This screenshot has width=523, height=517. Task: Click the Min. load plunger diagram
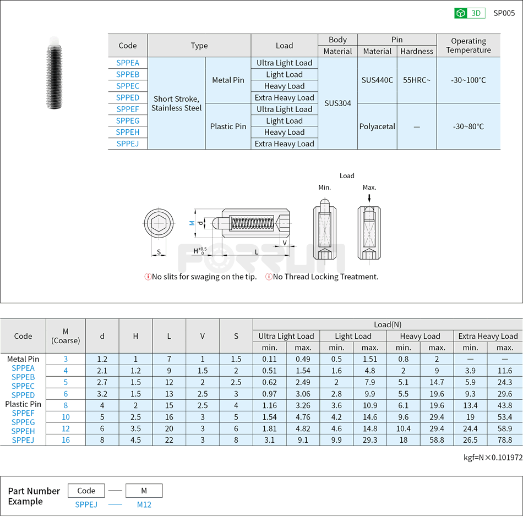(325, 232)
